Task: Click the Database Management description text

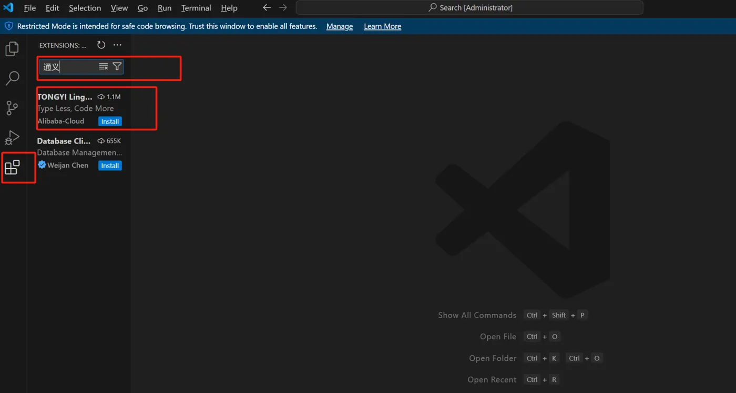Action: pos(79,152)
